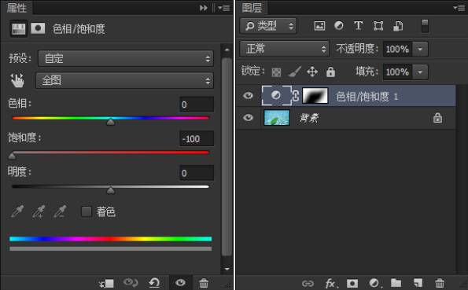The height and width of the screenshot is (290, 468).
Task: Select the on-image targeted adjustment hand tool
Action: tap(17, 80)
